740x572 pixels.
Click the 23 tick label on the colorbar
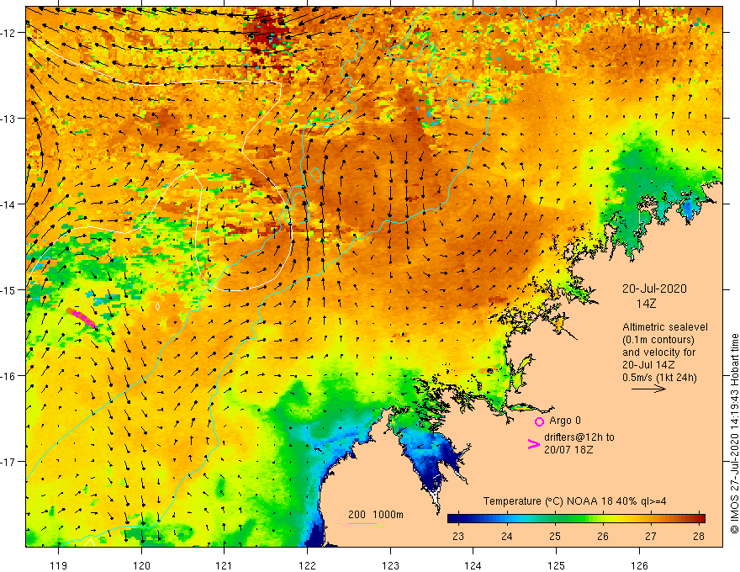coord(458,537)
